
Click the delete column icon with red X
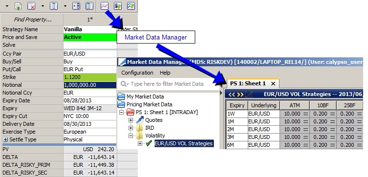click(x=31, y=6)
